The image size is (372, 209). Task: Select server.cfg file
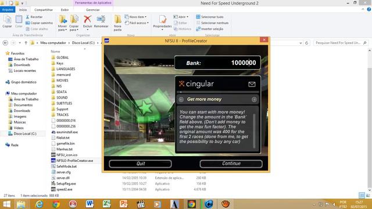click(61, 172)
